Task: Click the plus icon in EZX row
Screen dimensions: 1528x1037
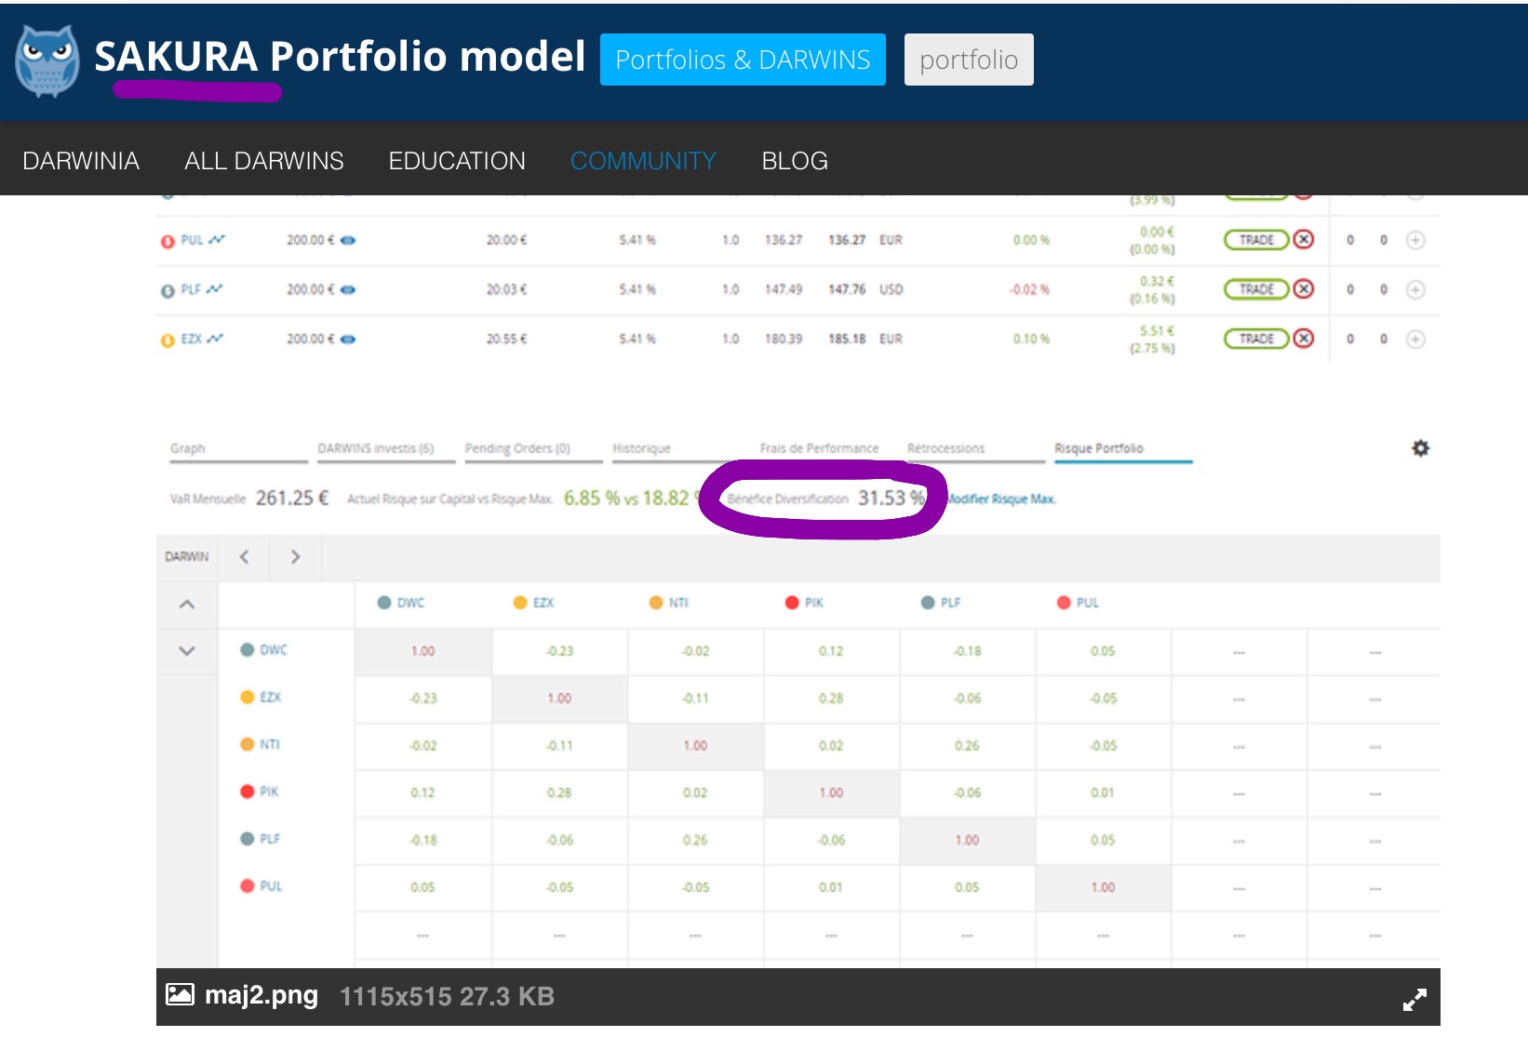Action: 1415,339
